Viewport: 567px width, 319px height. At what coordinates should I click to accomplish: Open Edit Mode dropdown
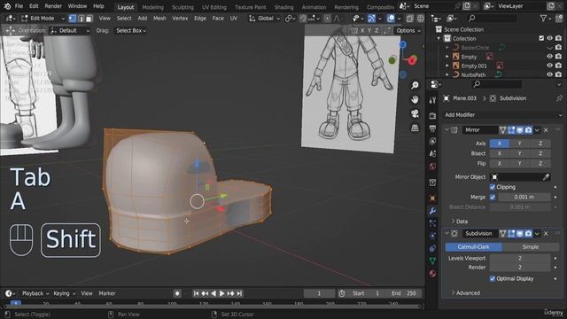click(x=43, y=18)
